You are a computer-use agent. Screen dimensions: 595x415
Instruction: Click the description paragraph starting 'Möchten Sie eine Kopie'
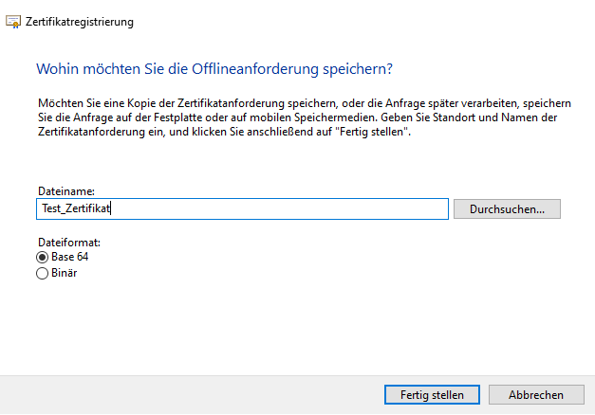click(x=305, y=117)
